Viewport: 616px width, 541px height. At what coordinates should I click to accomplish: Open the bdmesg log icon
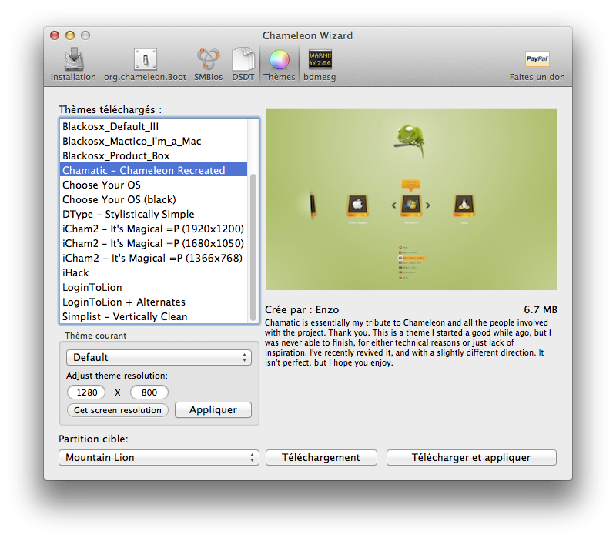point(320,60)
